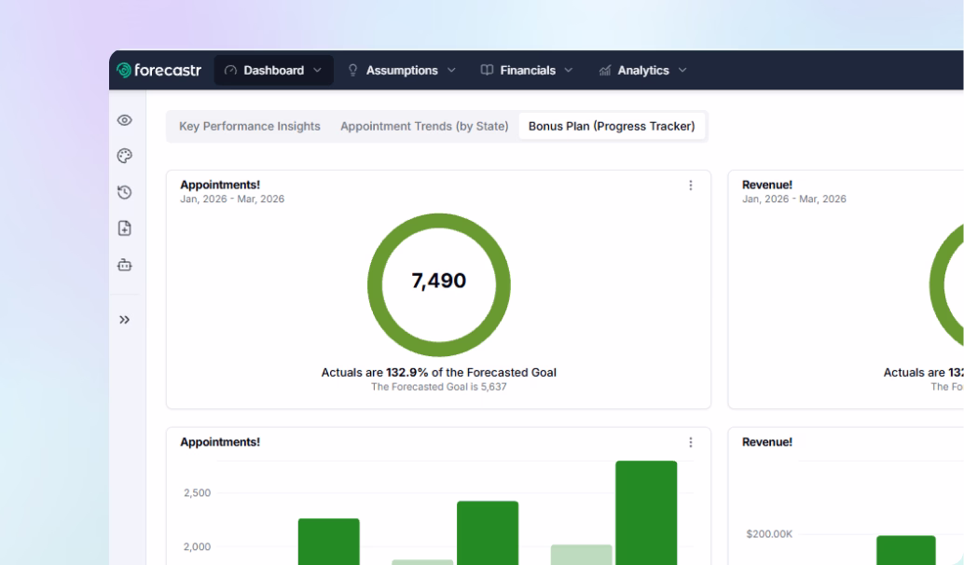Screen dimensions: 964x565
Task: Click the forecastr logo
Action: click(158, 70)
